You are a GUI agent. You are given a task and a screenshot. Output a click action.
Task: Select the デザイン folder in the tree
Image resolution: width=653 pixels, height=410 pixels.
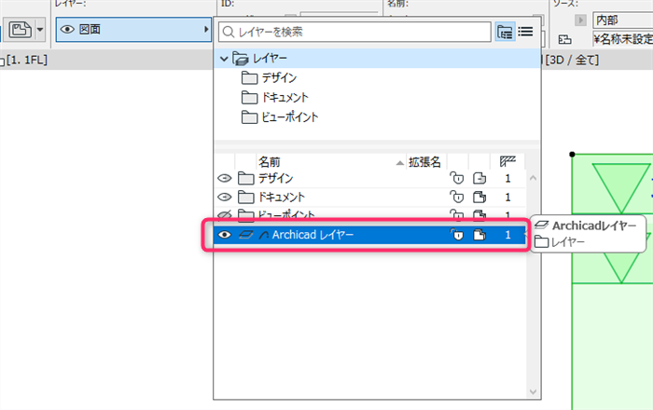tap(269, 77)
